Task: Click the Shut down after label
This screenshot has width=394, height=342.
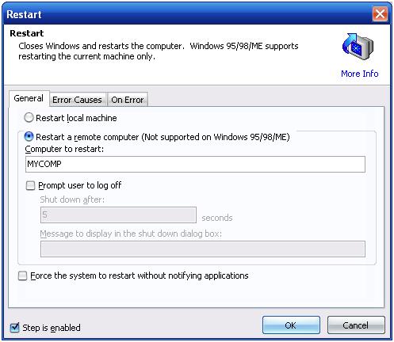Action: [72, 199]
